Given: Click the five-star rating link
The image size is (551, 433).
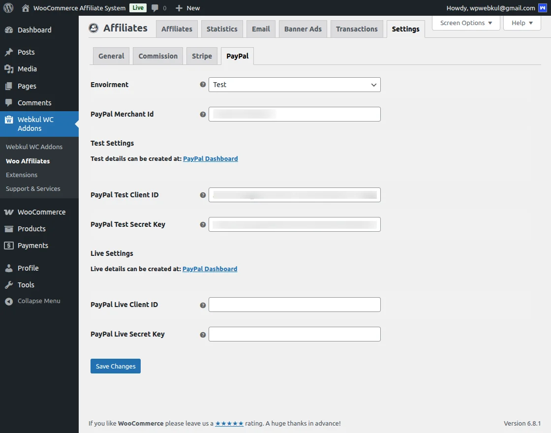Looking at the screenshot, I should (x=229, y=423).
